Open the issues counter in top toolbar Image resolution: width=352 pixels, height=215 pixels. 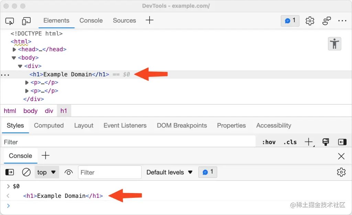[290, 21]
